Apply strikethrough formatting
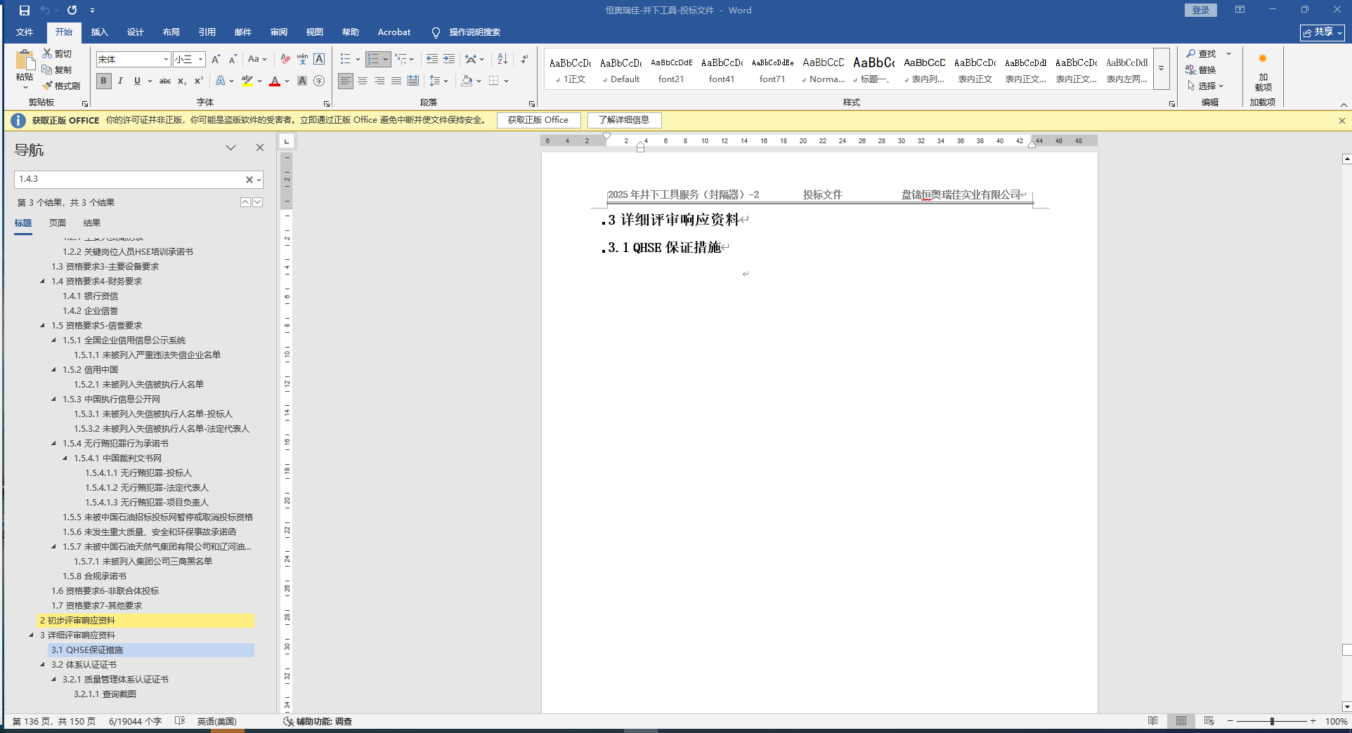The height and width of the screenshot is (733, 1352). pos(165,81)
